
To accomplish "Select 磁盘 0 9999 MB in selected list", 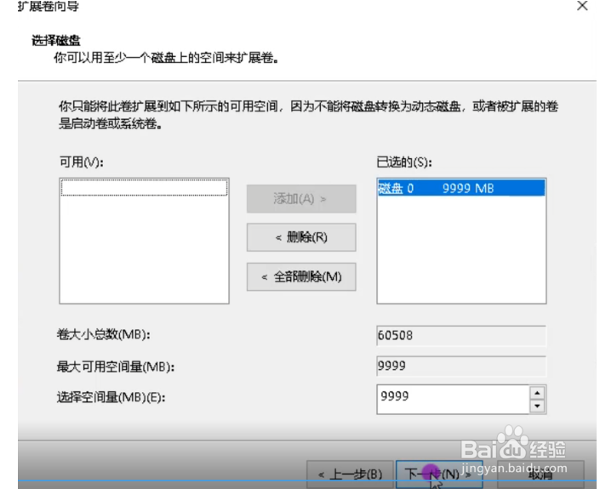I will pos(461,188).
